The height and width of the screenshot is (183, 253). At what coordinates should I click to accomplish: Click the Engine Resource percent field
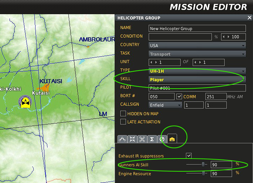pos(221,173)
